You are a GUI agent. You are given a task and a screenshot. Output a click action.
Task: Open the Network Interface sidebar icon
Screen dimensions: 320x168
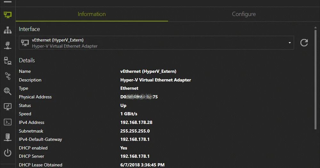click(x=8, y=15)
